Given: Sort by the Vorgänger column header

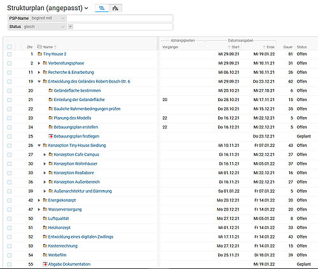Looking at the screenshot, I should click(x=170, y=47).
